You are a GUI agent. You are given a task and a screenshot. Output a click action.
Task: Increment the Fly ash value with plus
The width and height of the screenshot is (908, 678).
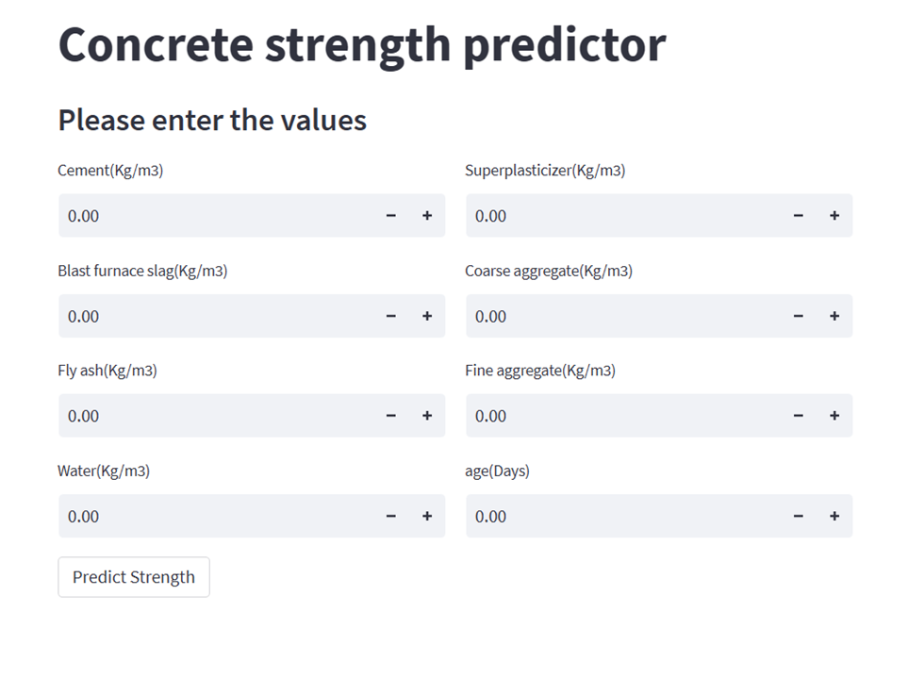(426, 416)
